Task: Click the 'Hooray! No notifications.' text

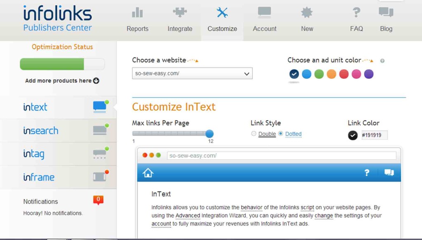Action: click(53, 213)
